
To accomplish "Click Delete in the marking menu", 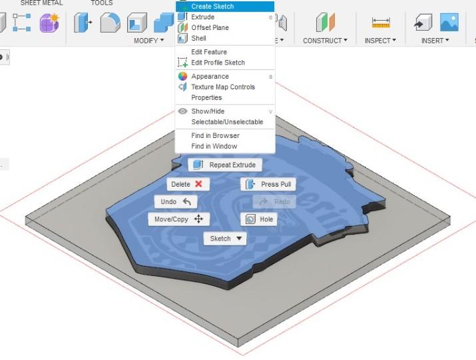I will coord(188,184).
